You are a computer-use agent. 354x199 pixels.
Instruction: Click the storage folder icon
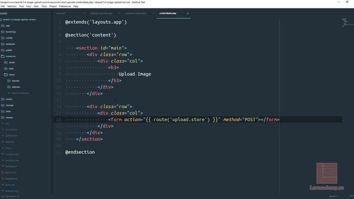point(3,105)
